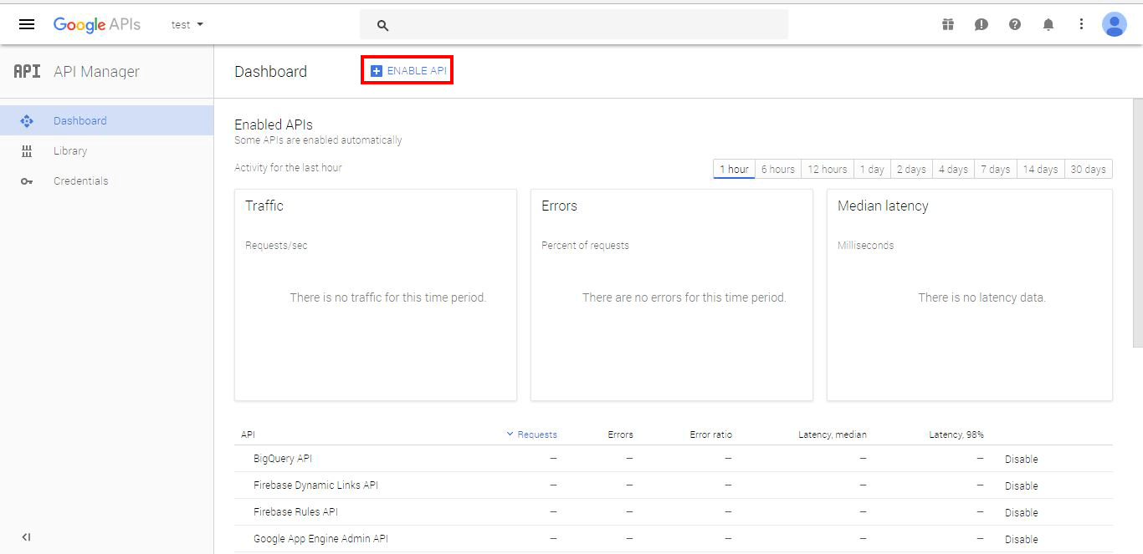The image size is (1143, 554).
Task: Open the help question mark icon
Action: (1015, 24)
